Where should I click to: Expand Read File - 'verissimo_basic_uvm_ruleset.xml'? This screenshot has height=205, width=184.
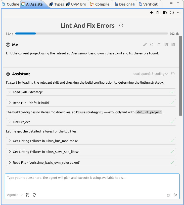[x=91, y=162]
